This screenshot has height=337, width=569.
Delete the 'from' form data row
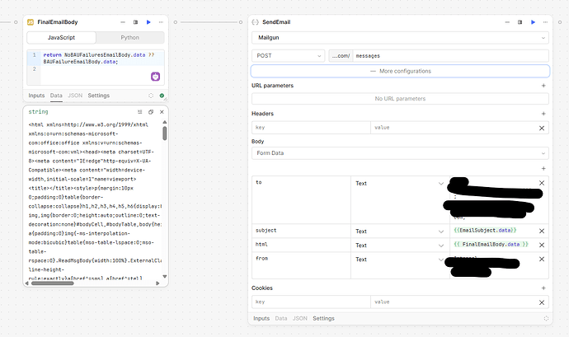[x=542, y=260]
